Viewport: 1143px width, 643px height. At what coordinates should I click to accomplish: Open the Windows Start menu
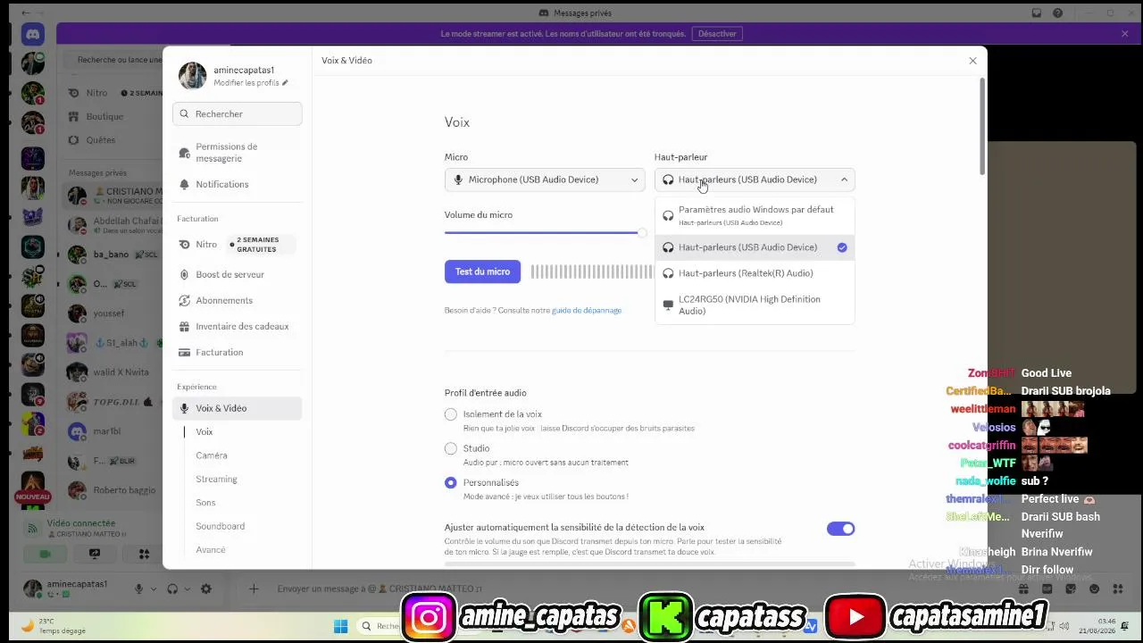pos(340,626)
